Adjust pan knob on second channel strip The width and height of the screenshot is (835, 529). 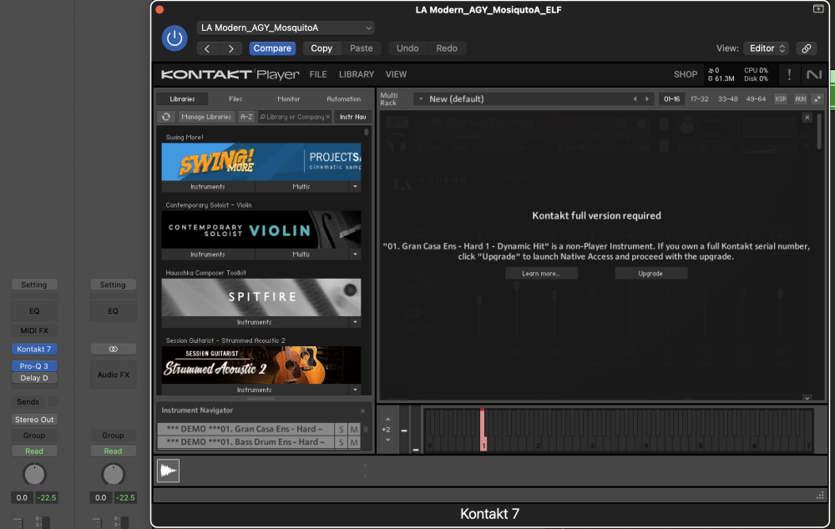point(113,474)
